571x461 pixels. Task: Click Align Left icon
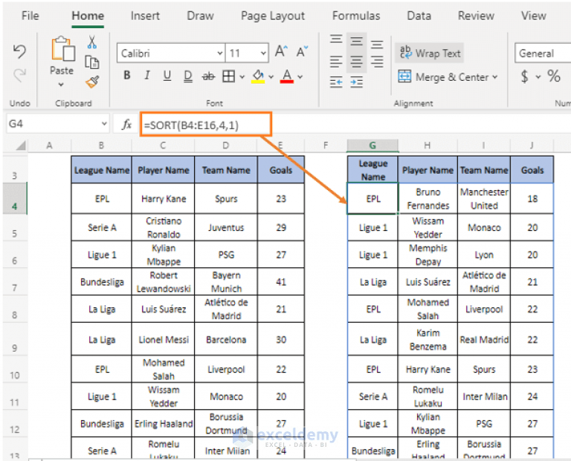point(336,62)
